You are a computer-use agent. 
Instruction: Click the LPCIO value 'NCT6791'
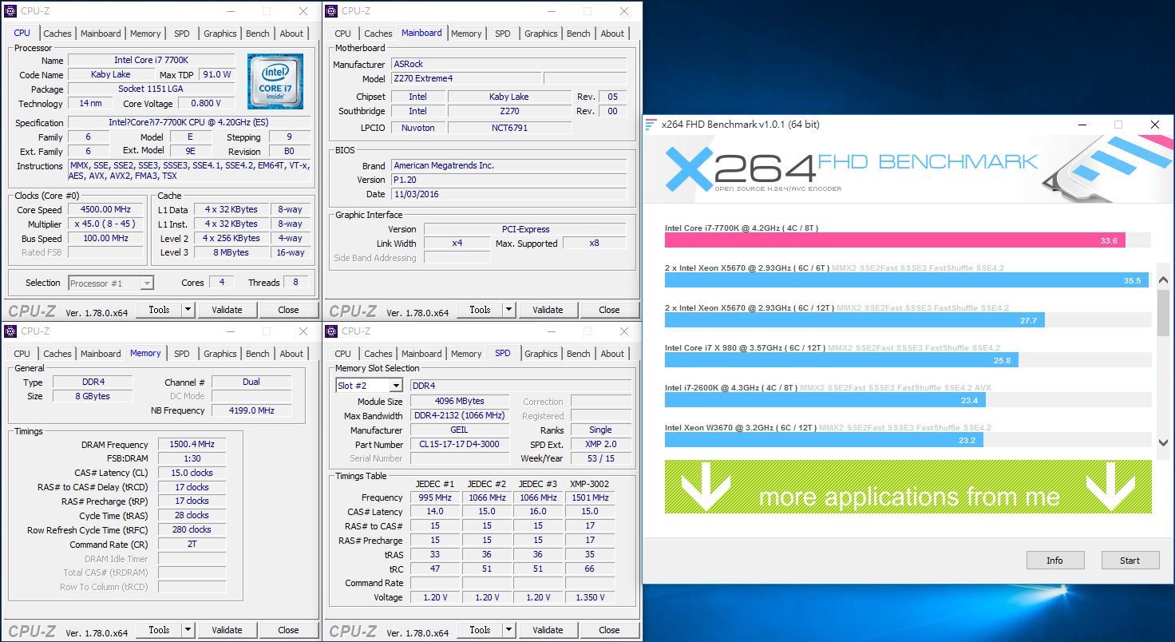click(x=509, y=128)
